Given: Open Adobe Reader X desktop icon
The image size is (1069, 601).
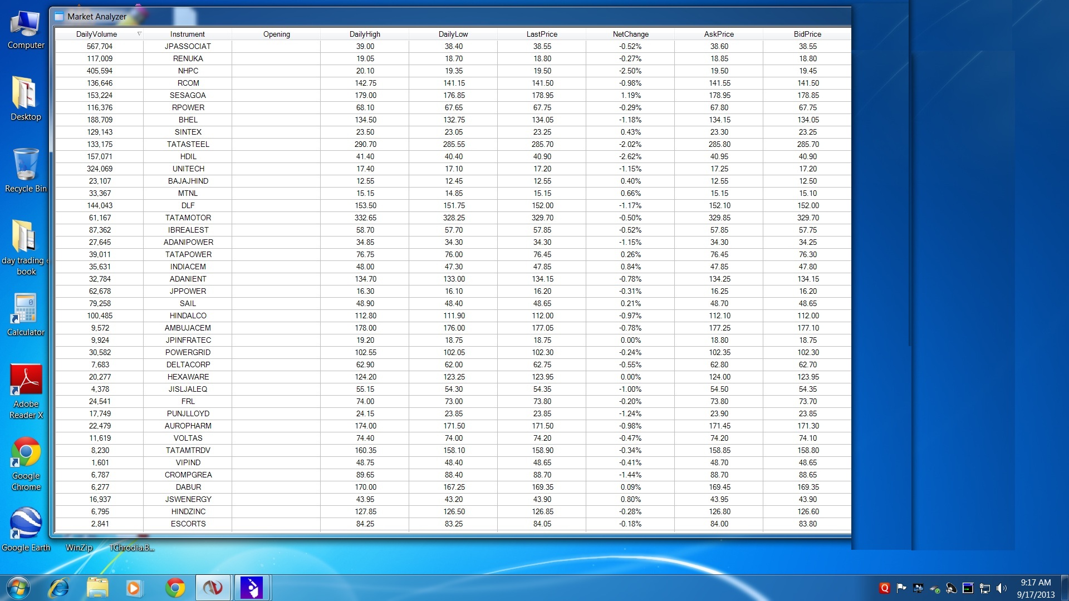Looking at the screenshot, I should (26, 381).
